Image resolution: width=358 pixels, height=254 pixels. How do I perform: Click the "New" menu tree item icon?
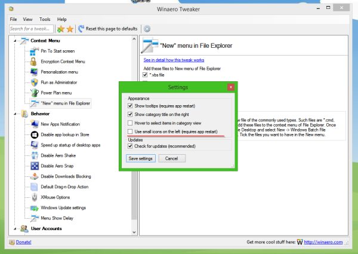click(35, 103)
